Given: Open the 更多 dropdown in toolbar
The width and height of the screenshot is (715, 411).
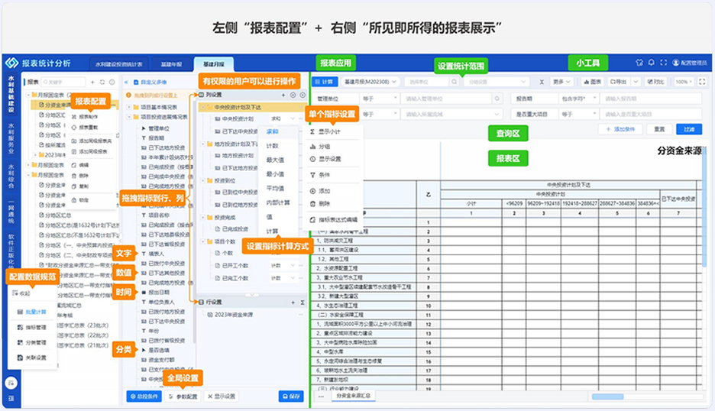Looking at the screenshot, I should click(561, 81).
